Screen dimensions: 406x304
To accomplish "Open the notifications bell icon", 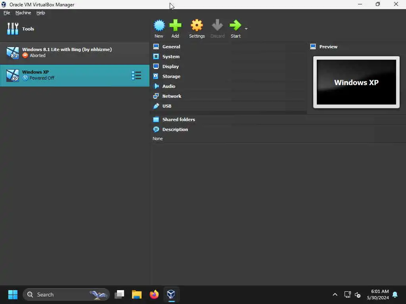I will 395,294.
